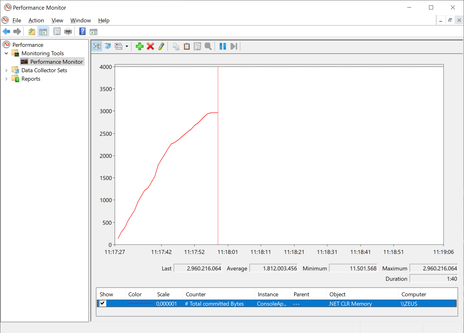The height and width of the screenshot is (333, 464).
Task: Open the graph type dropdown arrow
Action: point(127,47)
